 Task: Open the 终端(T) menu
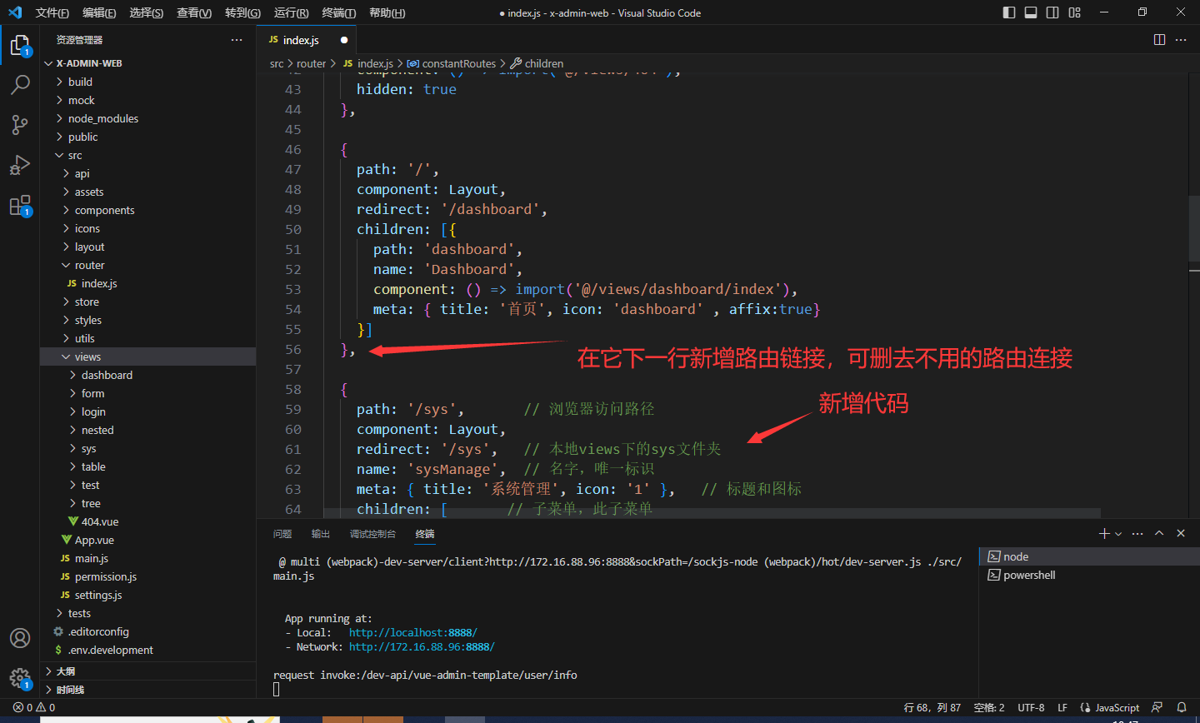tap(338, 12)
